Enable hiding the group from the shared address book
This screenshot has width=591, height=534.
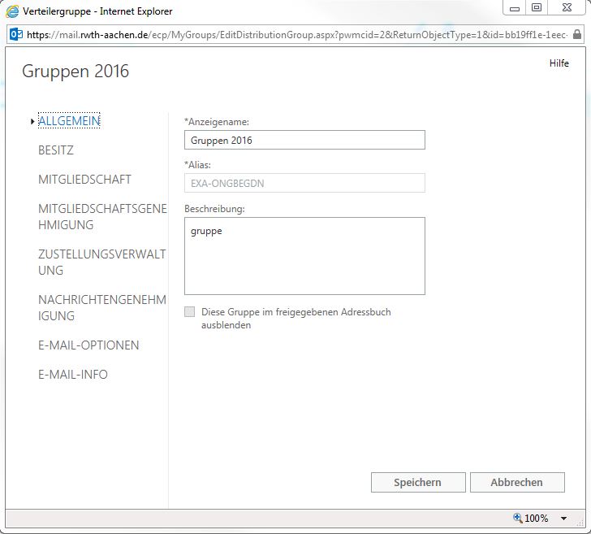point(190,312)
